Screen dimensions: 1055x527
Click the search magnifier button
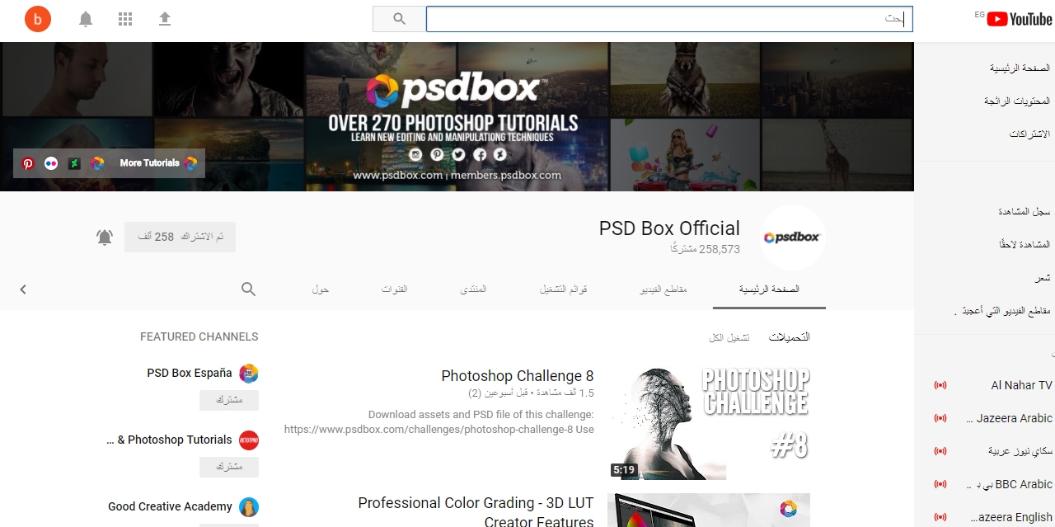[399, 19]
